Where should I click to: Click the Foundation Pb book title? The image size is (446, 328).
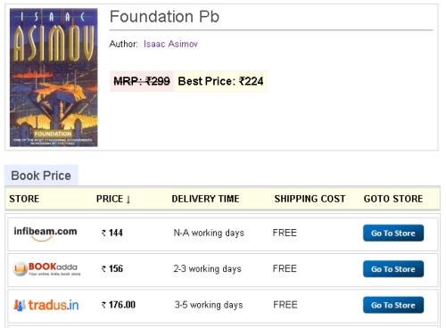click(x=164, y=16)
